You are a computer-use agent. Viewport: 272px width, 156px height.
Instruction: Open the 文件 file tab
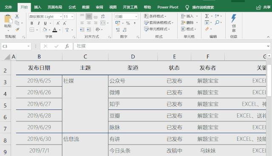[x=8, y=7]
